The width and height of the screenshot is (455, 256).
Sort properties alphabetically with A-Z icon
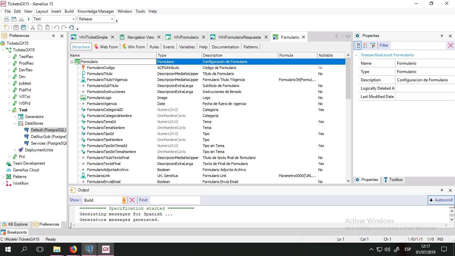click(365, 45)
